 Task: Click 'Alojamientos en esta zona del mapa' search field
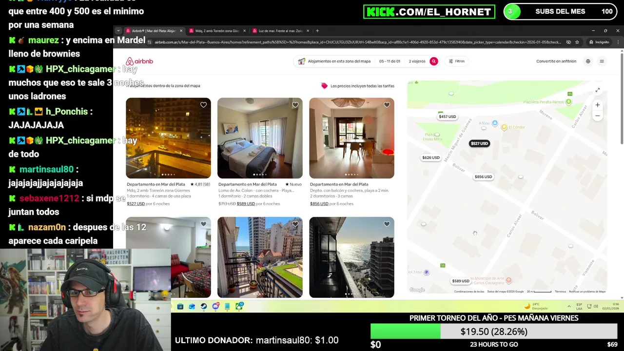338,61
